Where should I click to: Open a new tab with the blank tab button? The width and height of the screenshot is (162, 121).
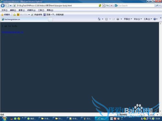tap(50, 19)
